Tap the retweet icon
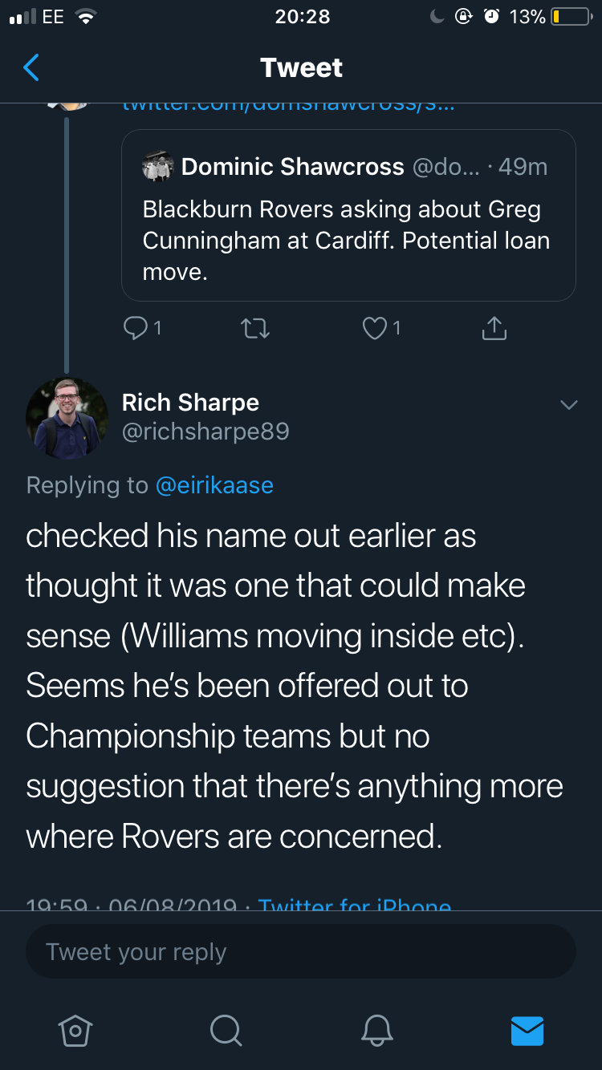Viewport: 602px width, 1070px height. pyautogui.click(x=255, y=328)
